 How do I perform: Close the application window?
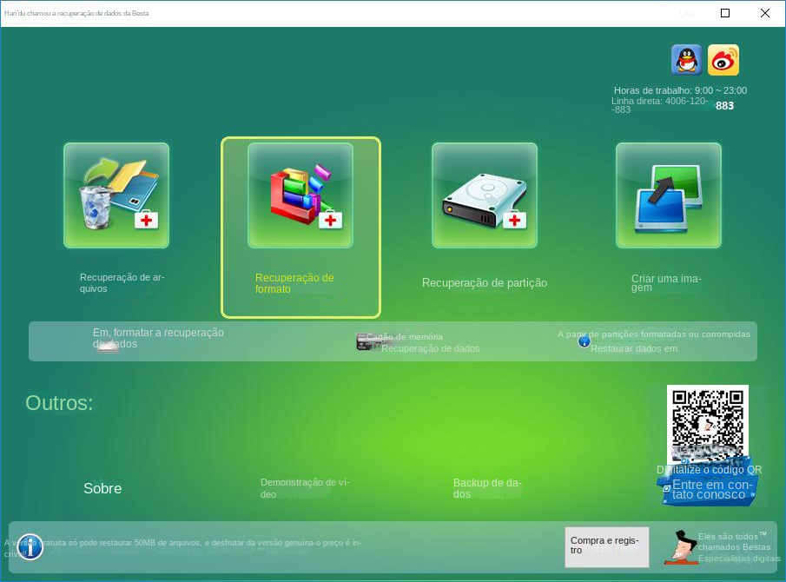pyautogui.click(x=765, y=13)
